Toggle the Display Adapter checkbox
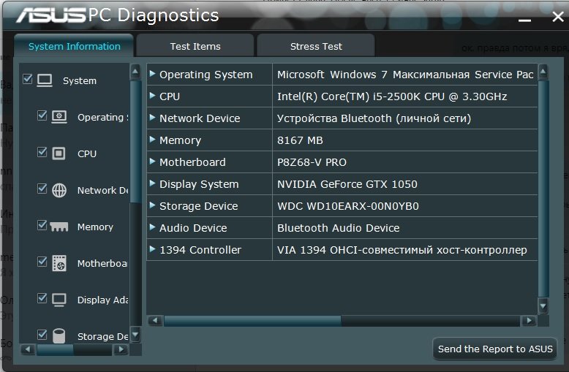 42,298
